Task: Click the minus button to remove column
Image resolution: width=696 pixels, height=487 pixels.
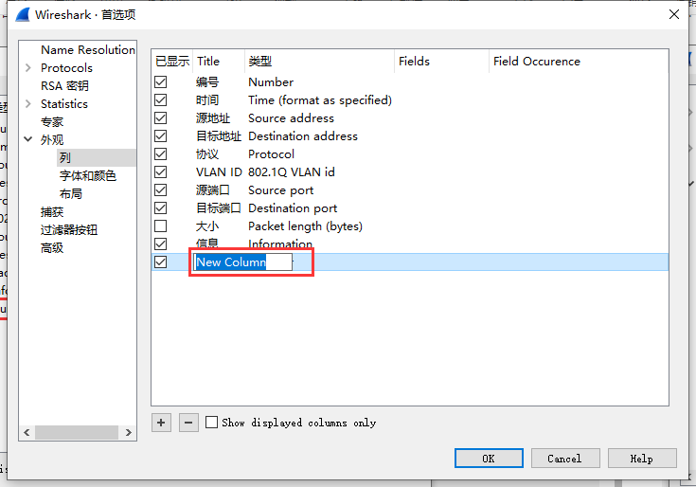Action: pyautogui.click(x=188, y=423)
